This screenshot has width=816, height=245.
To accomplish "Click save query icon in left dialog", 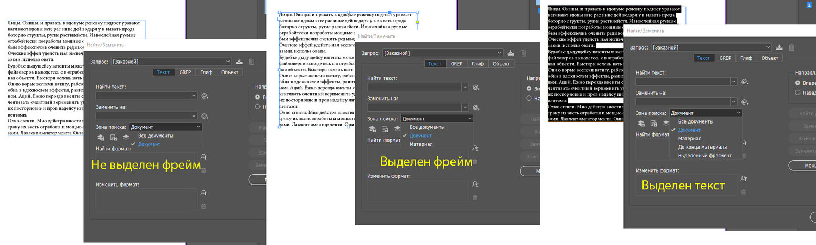I will [x=239, y=62].
